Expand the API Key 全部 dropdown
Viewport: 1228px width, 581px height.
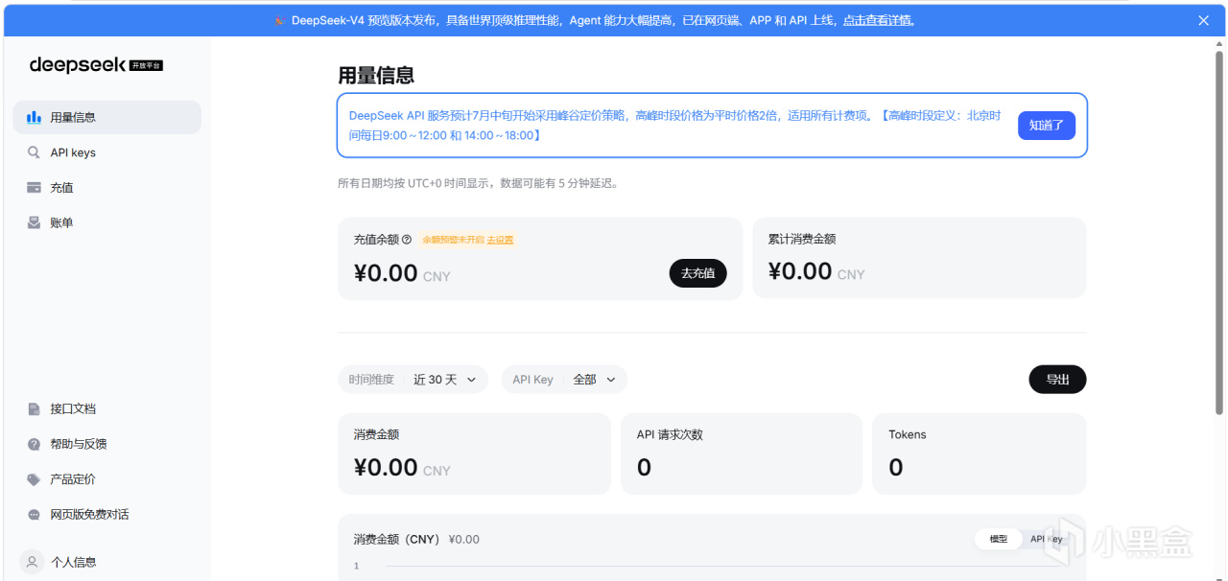coord(564,380)
